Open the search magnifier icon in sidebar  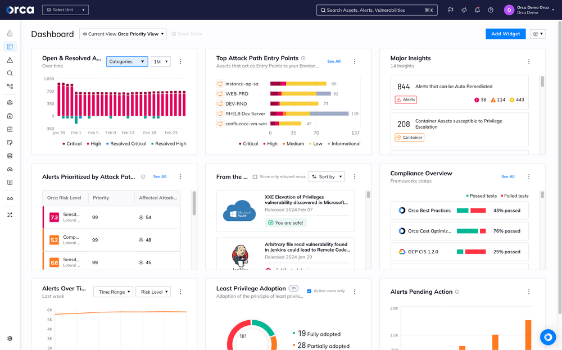[10, 73]
